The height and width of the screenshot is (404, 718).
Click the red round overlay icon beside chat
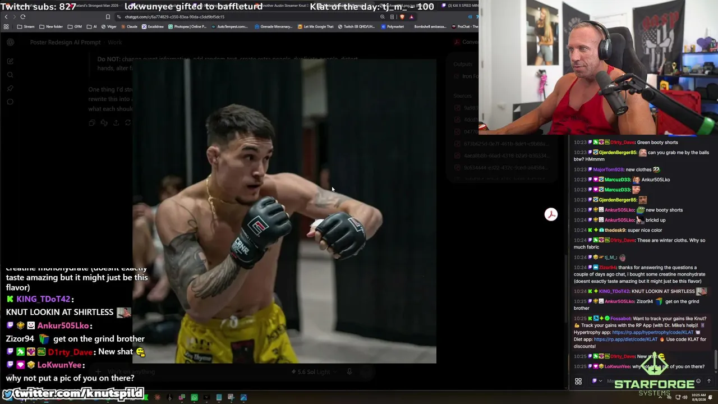pos(551,214)
